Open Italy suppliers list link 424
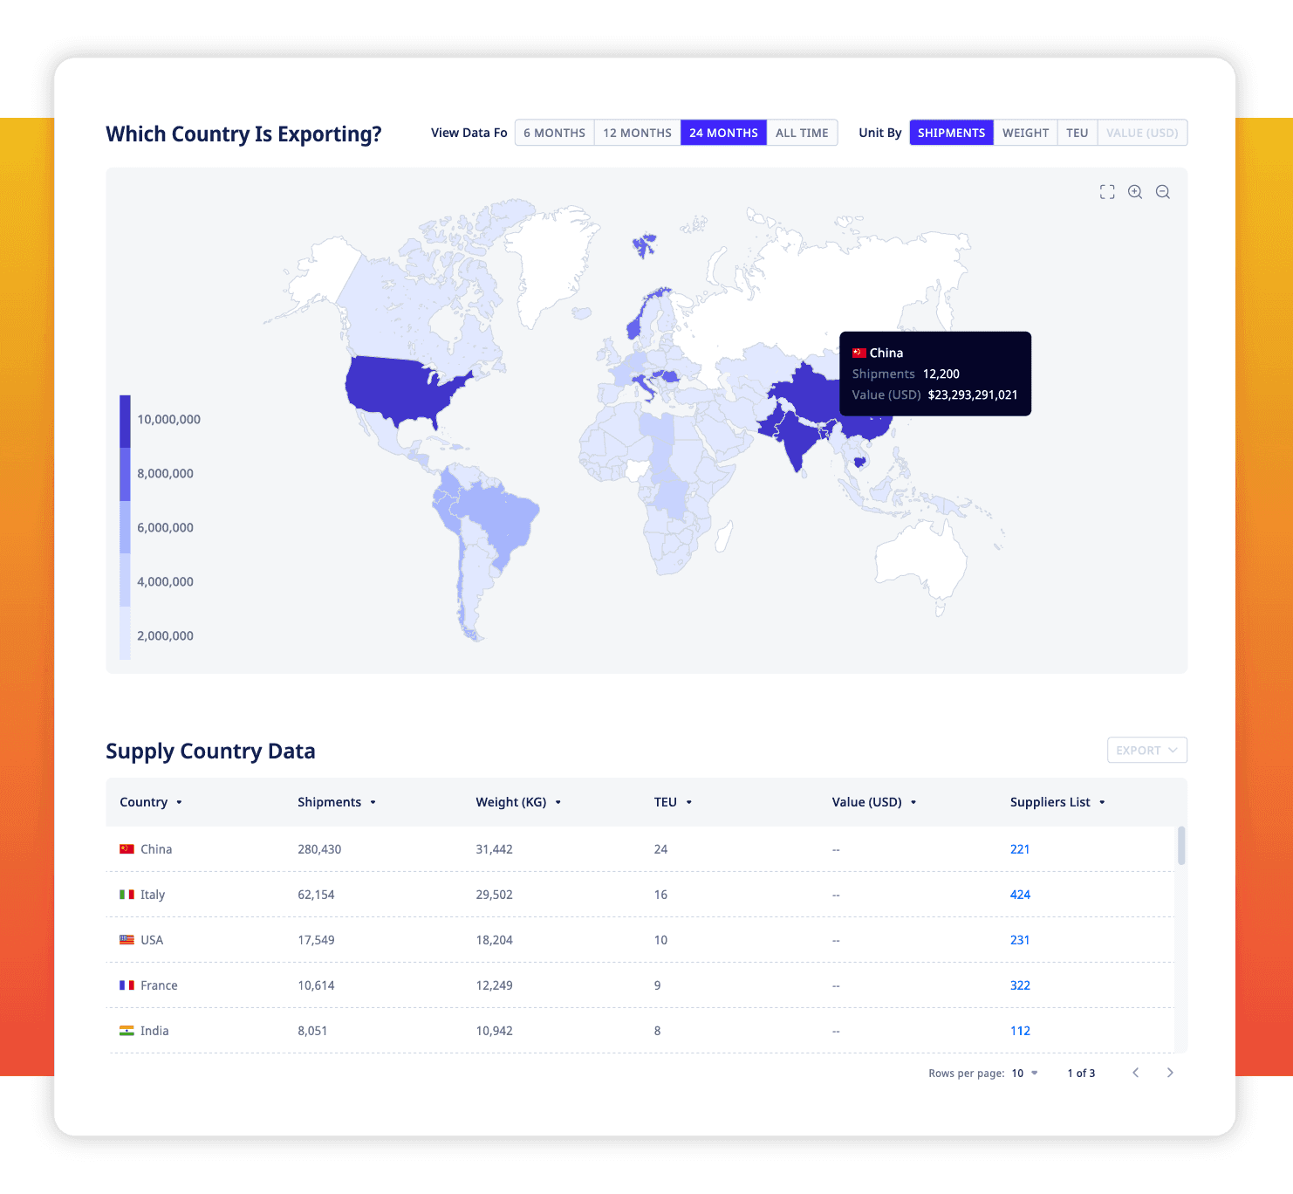The width and height of the screenshot is (1293, 1194). (x=1020, y=895)
